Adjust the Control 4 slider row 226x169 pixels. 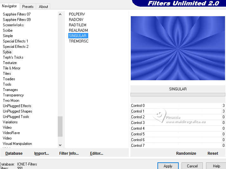178,128
